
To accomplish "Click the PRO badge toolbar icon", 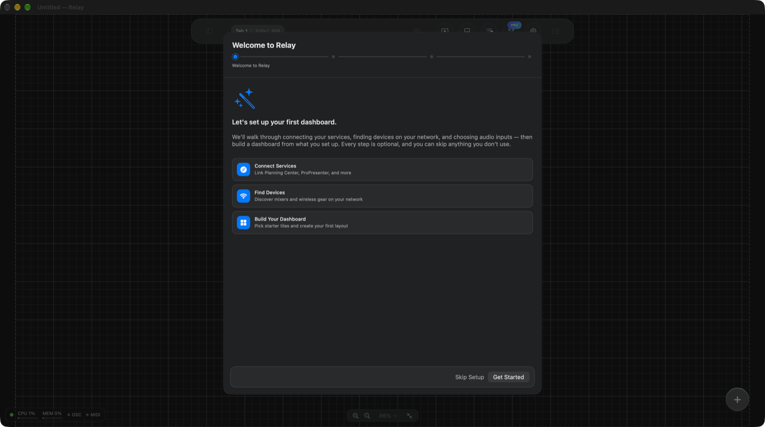I will point(514,25).
